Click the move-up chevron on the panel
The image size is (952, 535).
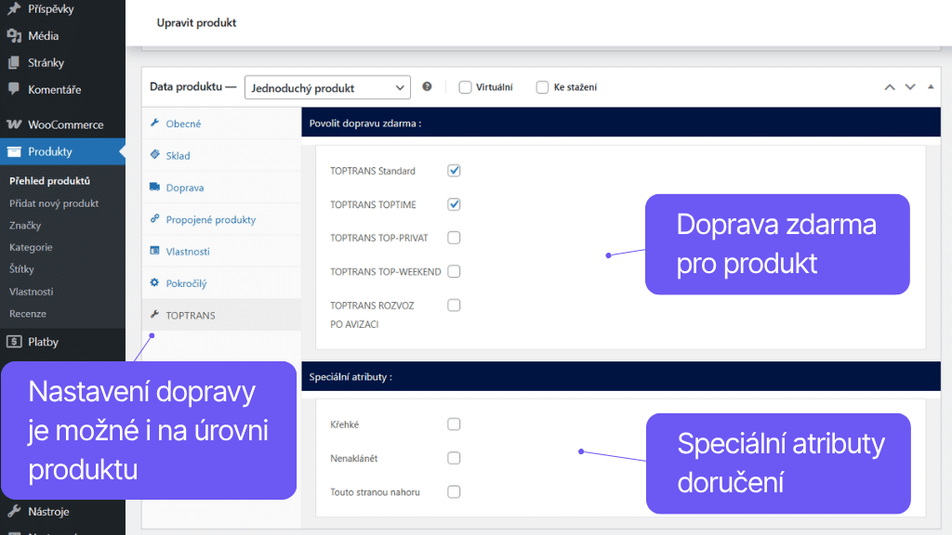[889, 86]
